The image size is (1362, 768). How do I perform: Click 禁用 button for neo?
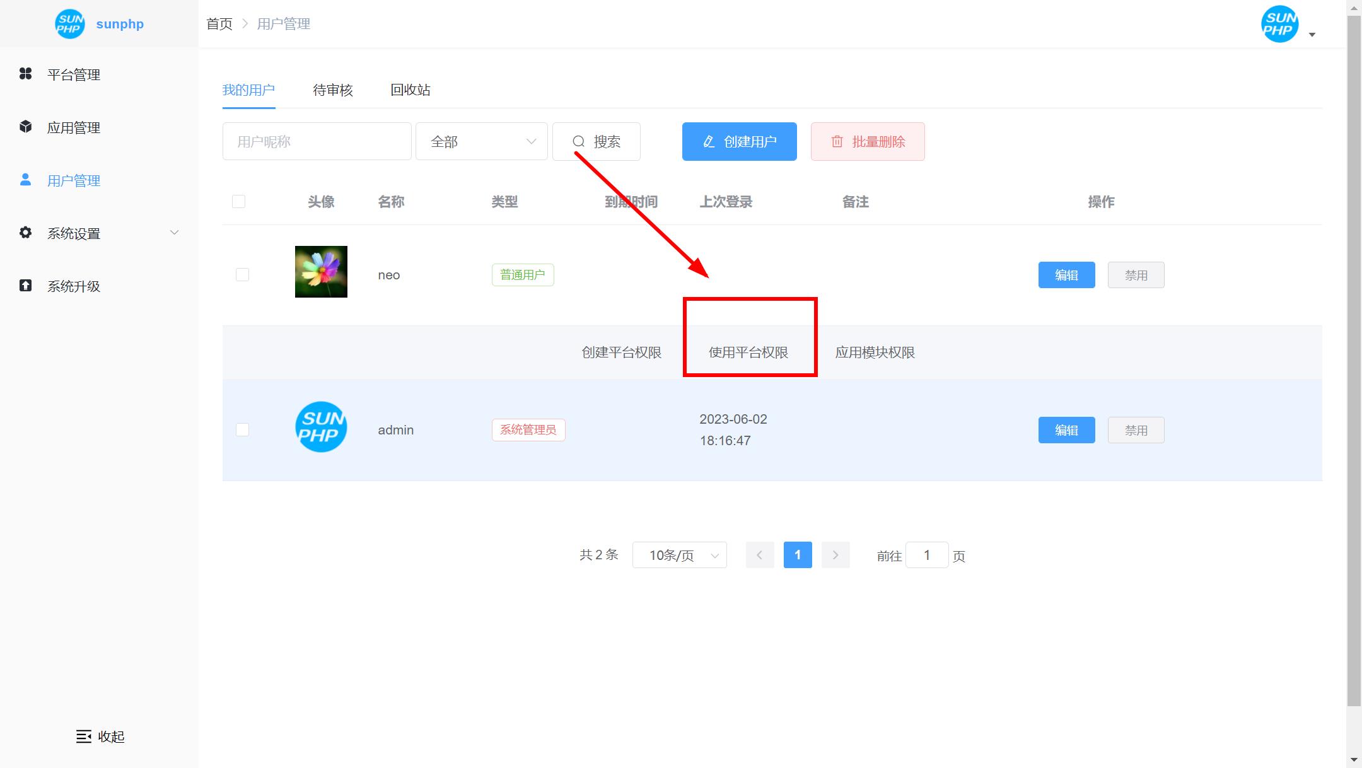[1136, 275]
